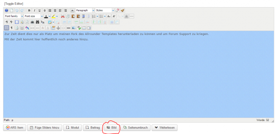275x134 pixels.
Task: Open find with the binoculars icon
Action: coord(37,22)
